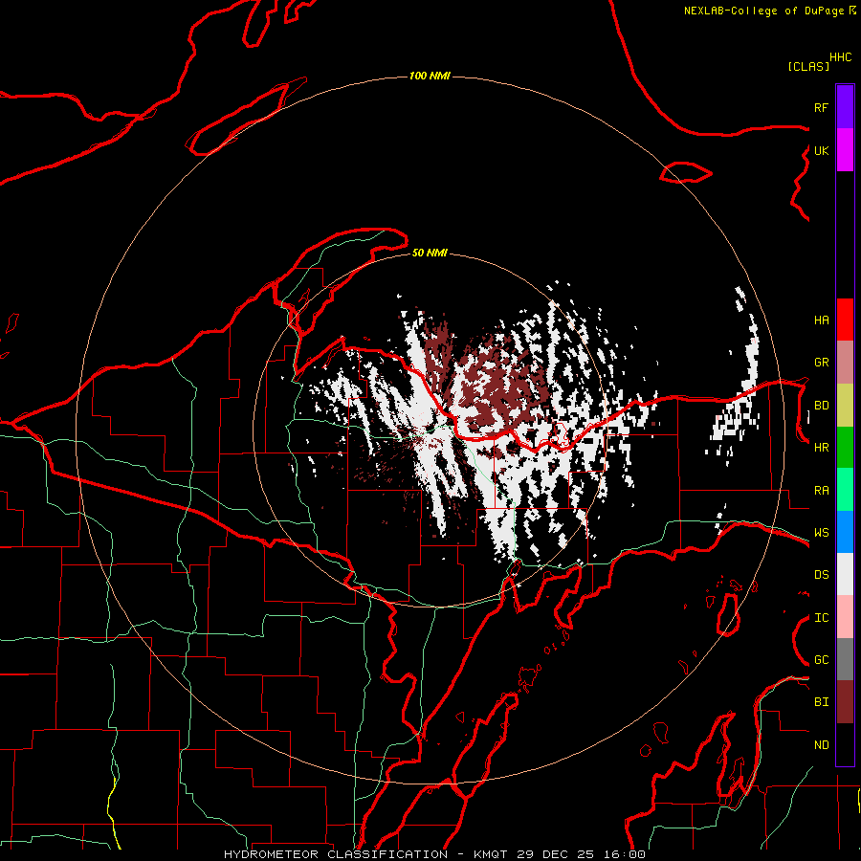Image resolution: width=861 pixels, height=861 pixels.
Task: Click the purple RF color swatch
Action: coord(845,106)
